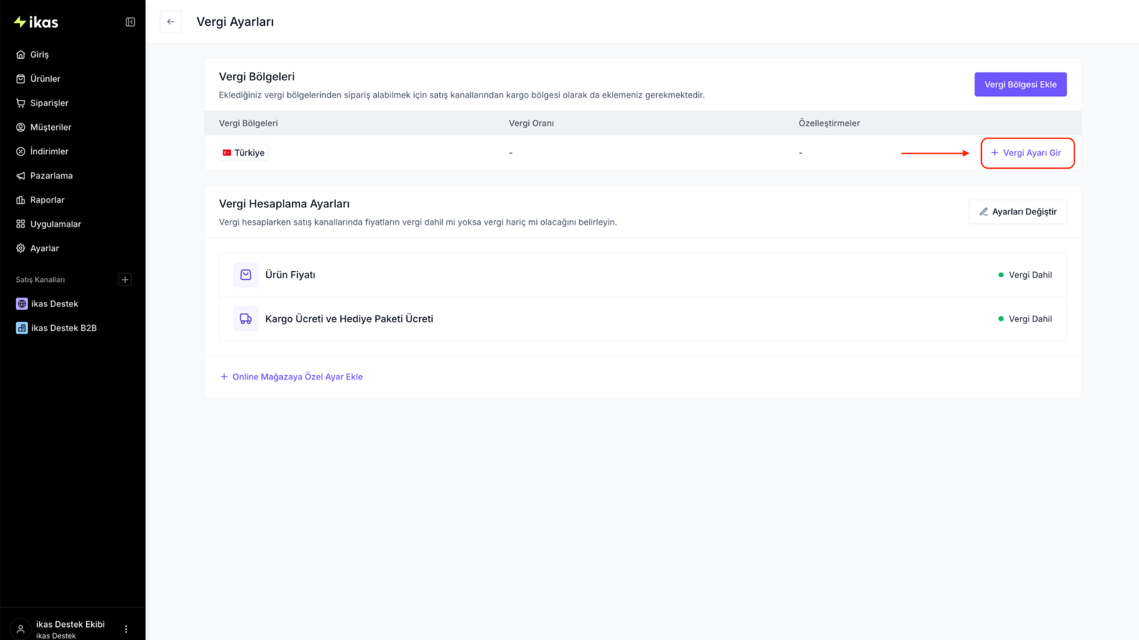The image size is (1139, 640).
Task: Click Vergi Ayarı Gir for Türkiye
Action: click(1027, 153)
